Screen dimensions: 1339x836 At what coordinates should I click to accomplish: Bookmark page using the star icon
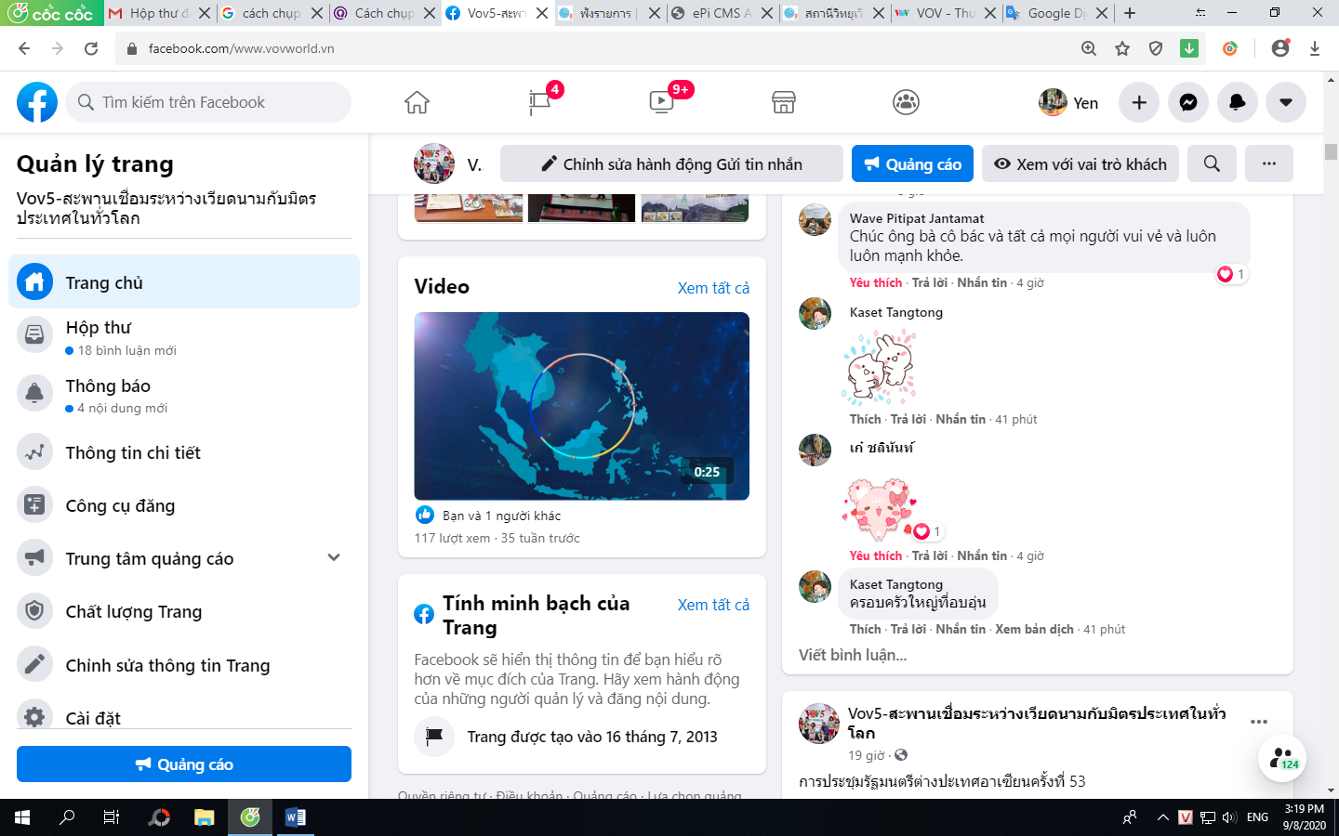pos(1122,48)
